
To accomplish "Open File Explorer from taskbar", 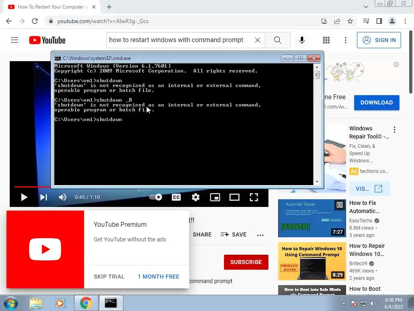I will point(36,303).
